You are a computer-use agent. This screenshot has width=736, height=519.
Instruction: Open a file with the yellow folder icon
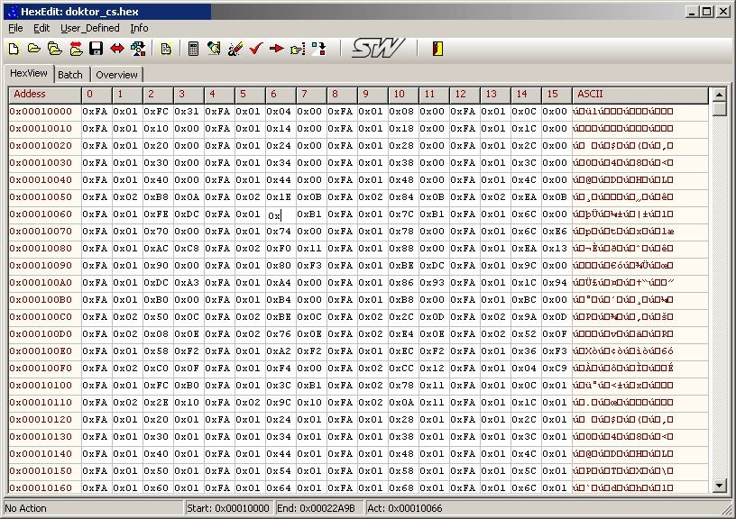click(34, 49)
